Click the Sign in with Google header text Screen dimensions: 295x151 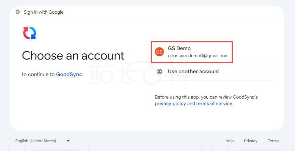pyautogui.click(x=43, y=12)
